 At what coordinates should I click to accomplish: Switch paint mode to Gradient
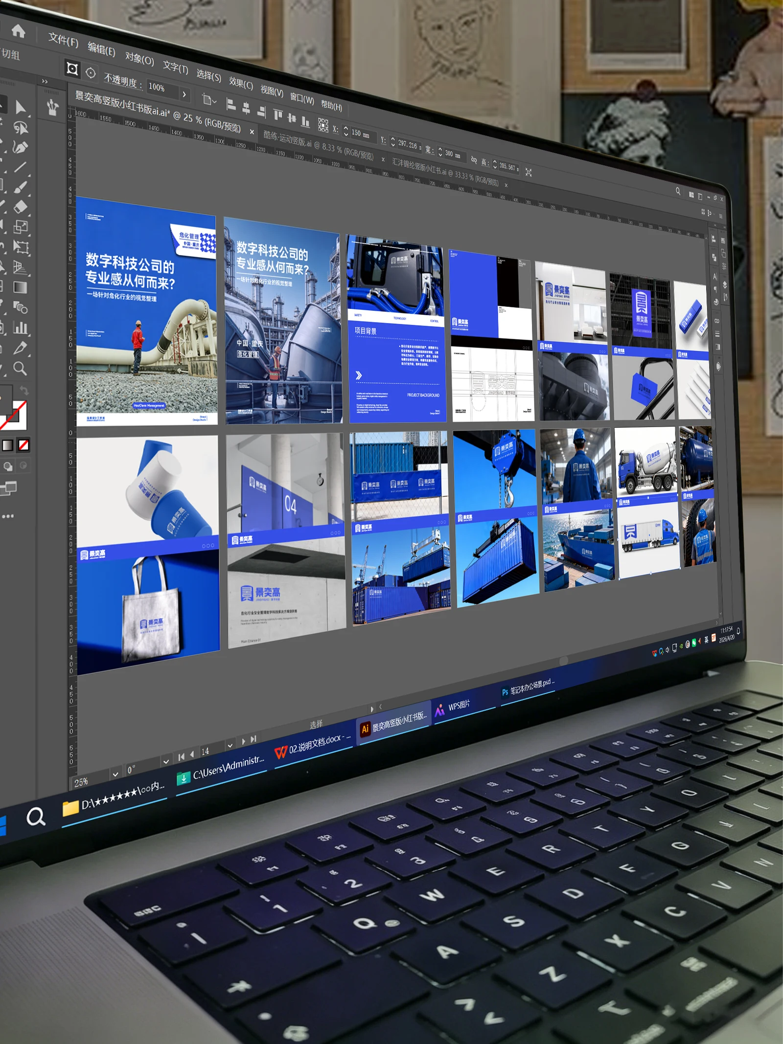point(8,445)
